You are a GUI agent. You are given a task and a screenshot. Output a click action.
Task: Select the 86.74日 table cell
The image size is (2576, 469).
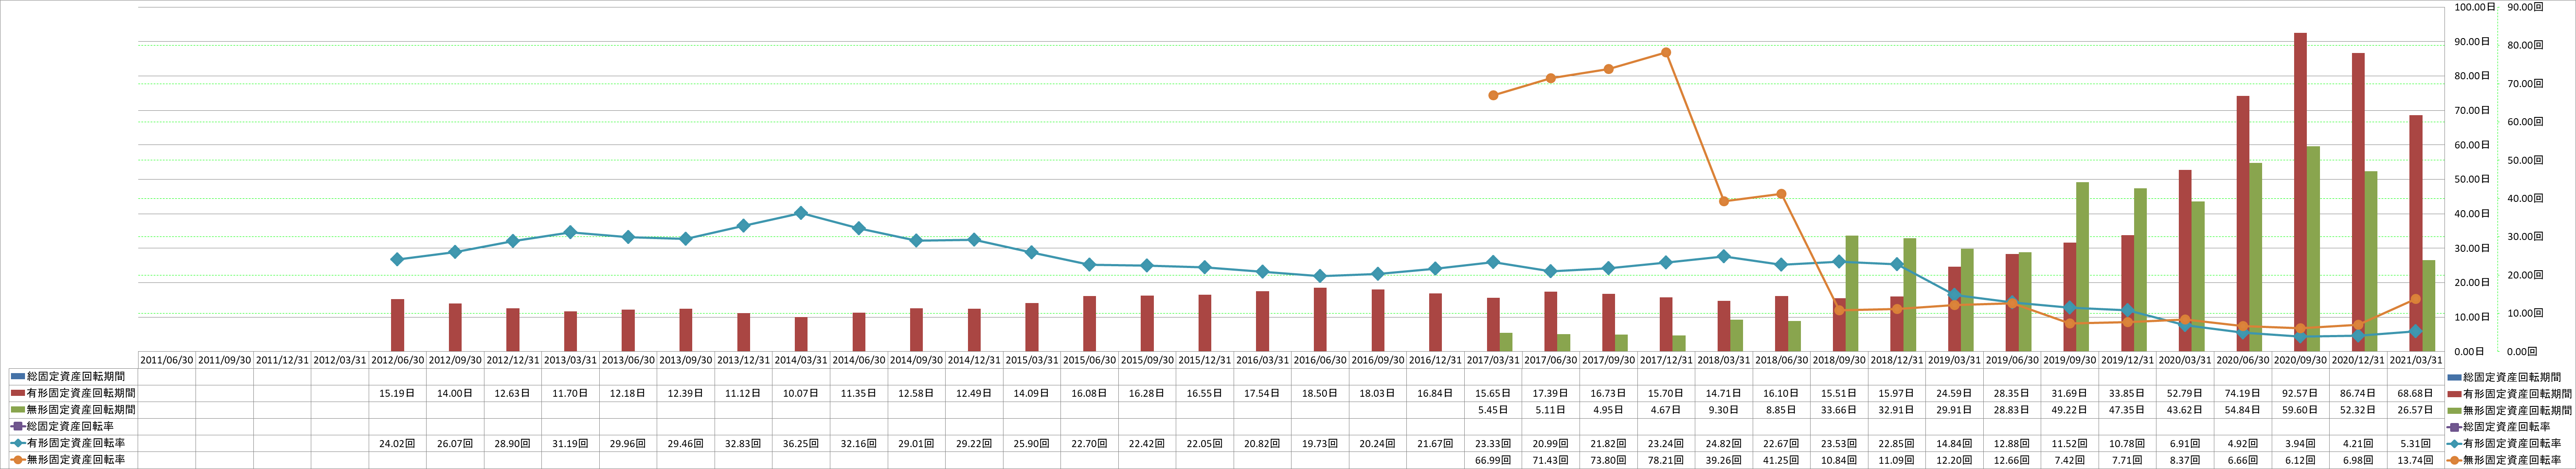[2358, 393]
